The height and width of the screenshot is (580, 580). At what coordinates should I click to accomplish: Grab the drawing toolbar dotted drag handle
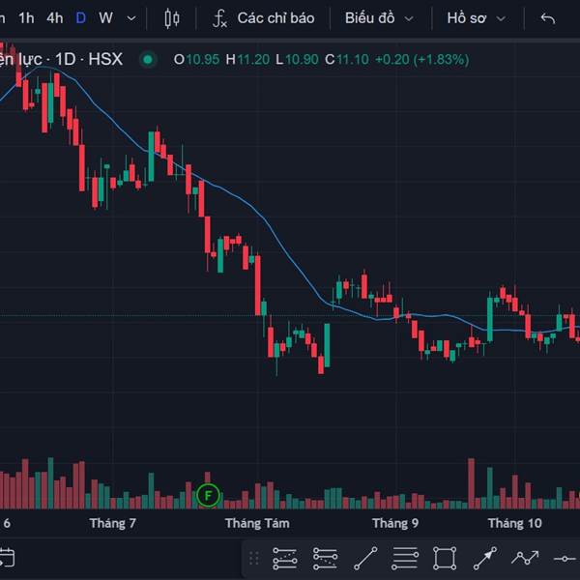(254, 558)
